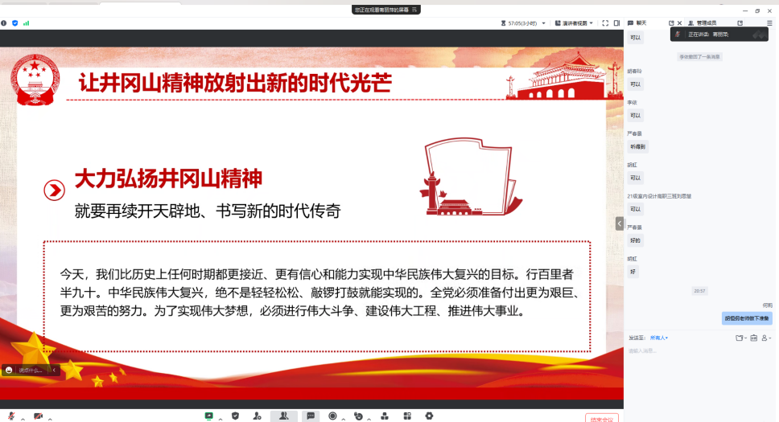779x422 pixels.
Task: Select the 聊天 tab header
Action: (x=641, y=23)
